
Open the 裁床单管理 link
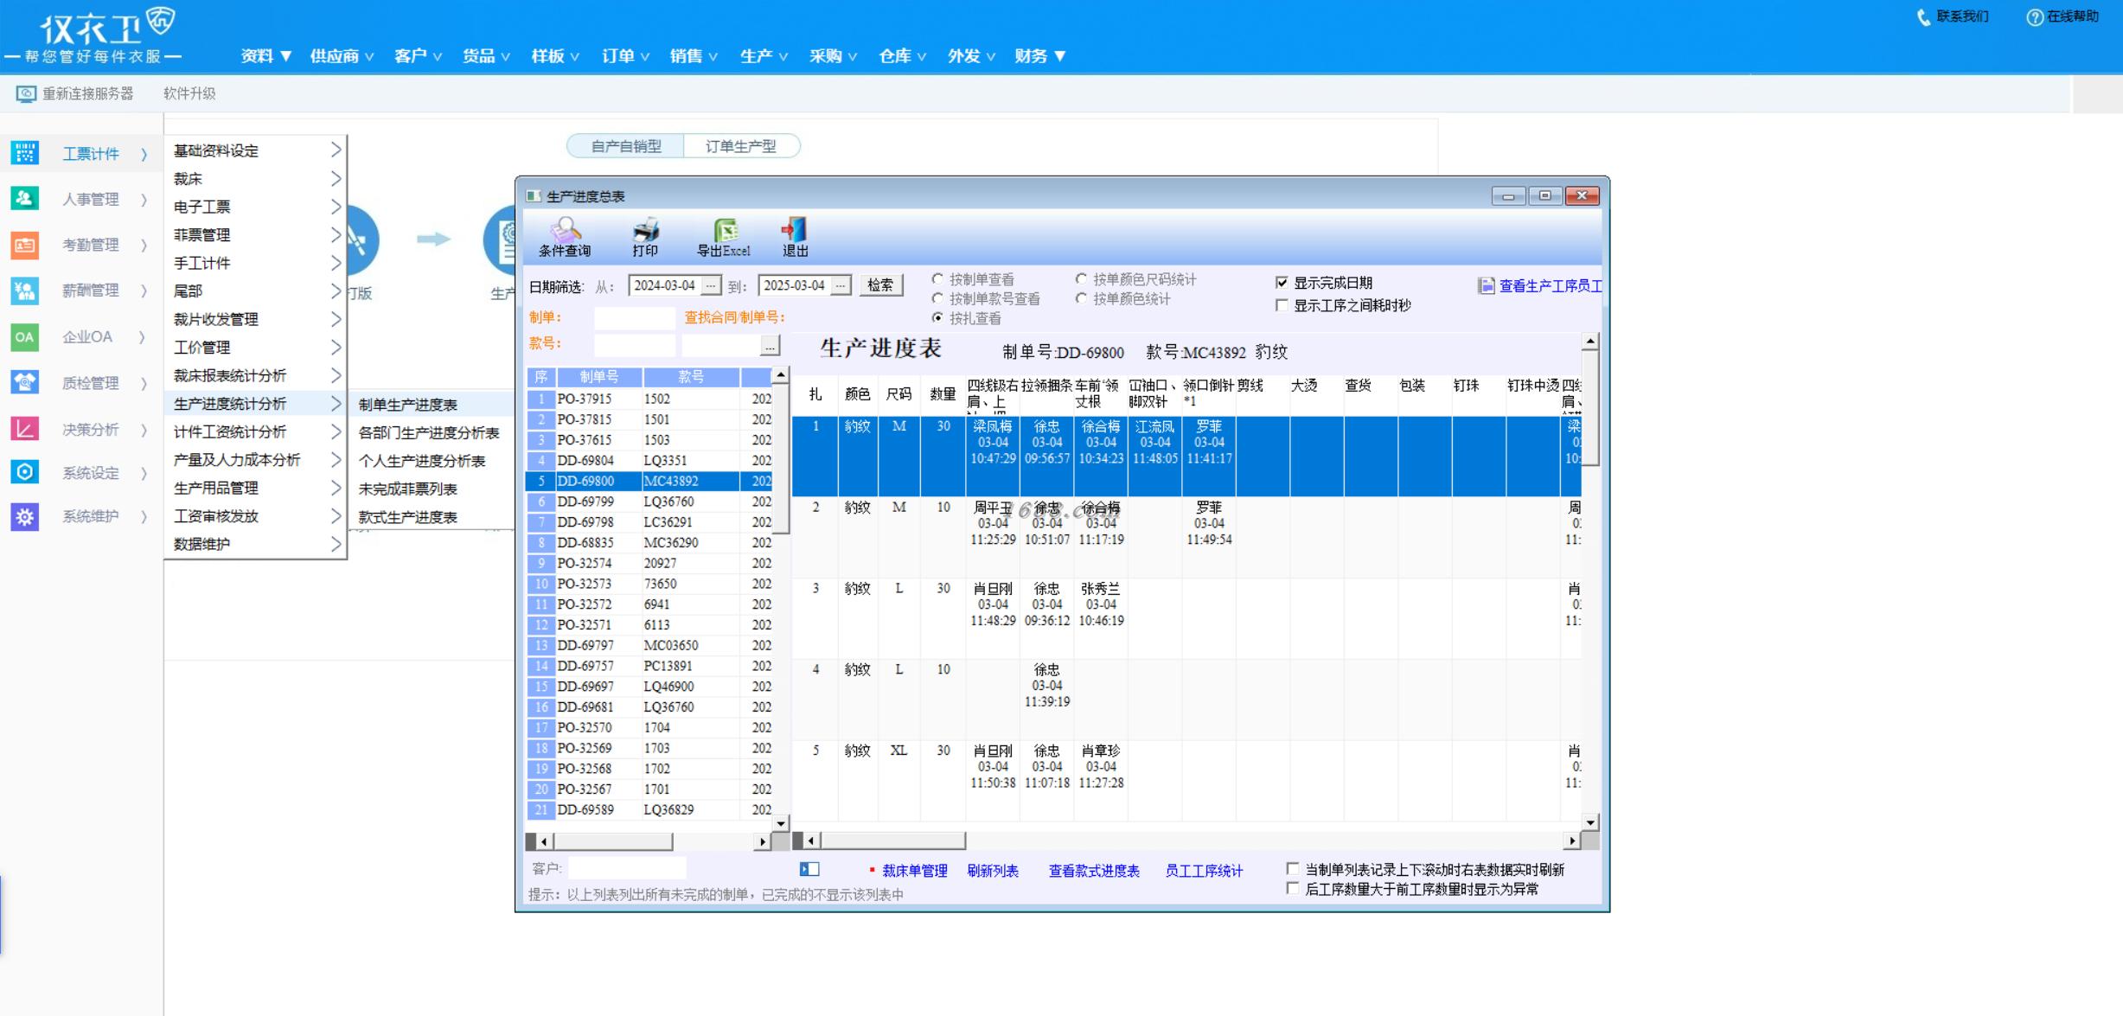coord(915,871)
